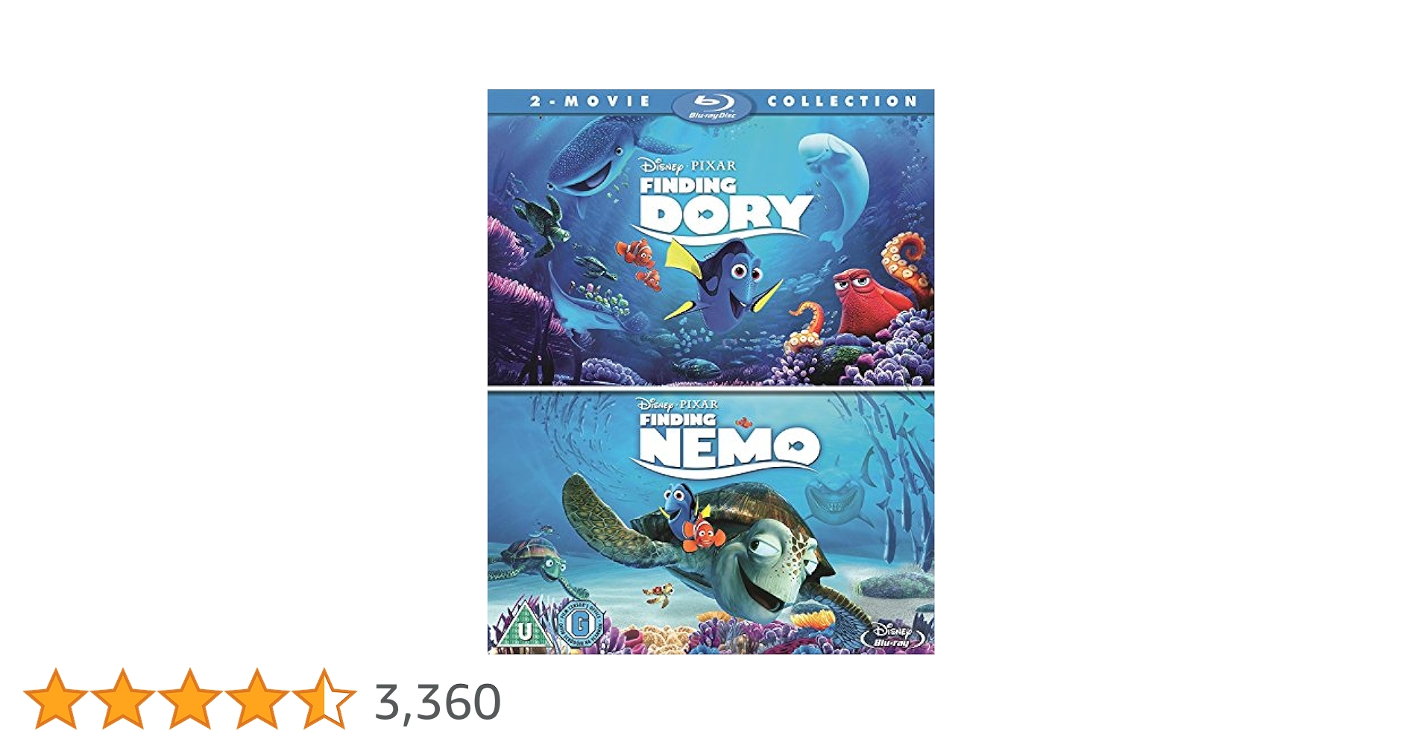1424x745 pixels.
Task: Click the half-filled fifth rating star
Action: coord(324,699)
